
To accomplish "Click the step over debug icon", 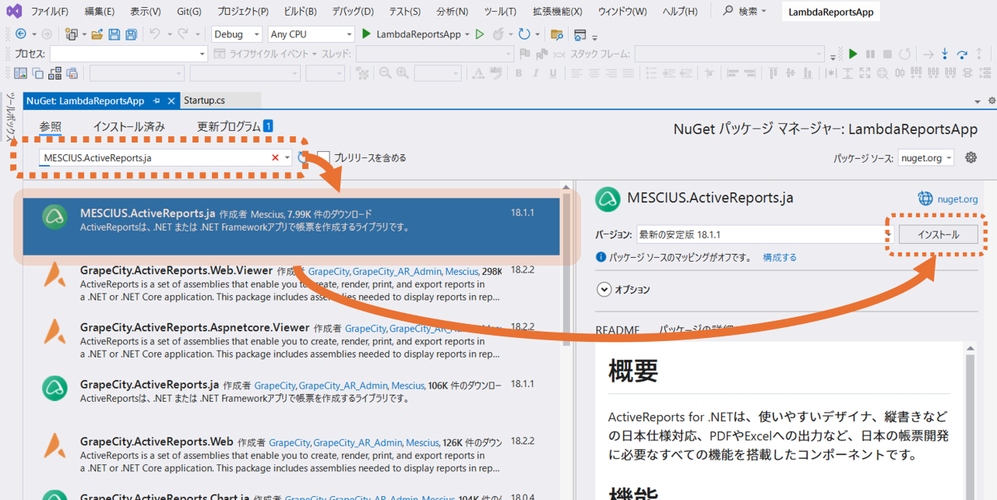I will click(x=963, y=54).
